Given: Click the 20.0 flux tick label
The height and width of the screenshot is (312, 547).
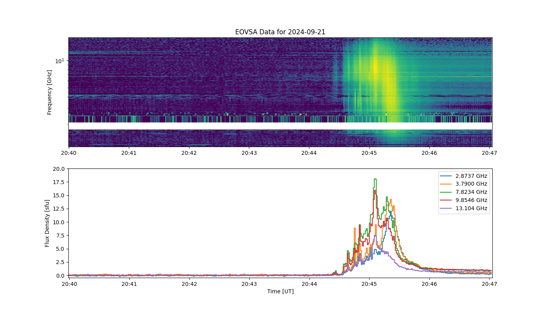Looking at the screenshot, I should point(59,169).
